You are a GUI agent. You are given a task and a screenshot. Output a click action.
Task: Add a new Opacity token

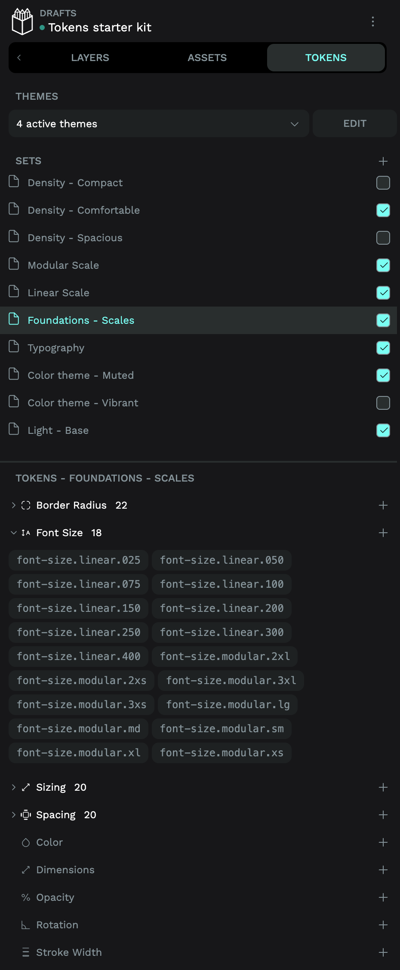pos(383,897)
